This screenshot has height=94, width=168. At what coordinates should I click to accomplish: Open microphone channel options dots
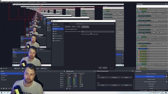pos(74,86)
